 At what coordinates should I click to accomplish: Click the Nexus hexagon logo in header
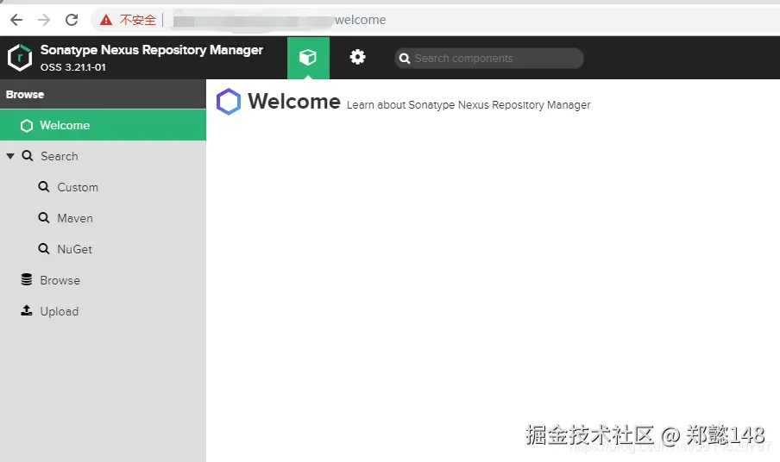pos(20,58)
